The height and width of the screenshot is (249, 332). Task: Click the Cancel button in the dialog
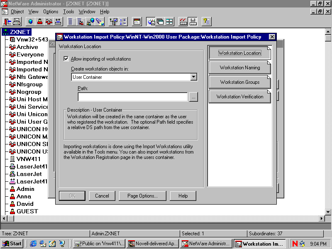pos(102,196)
